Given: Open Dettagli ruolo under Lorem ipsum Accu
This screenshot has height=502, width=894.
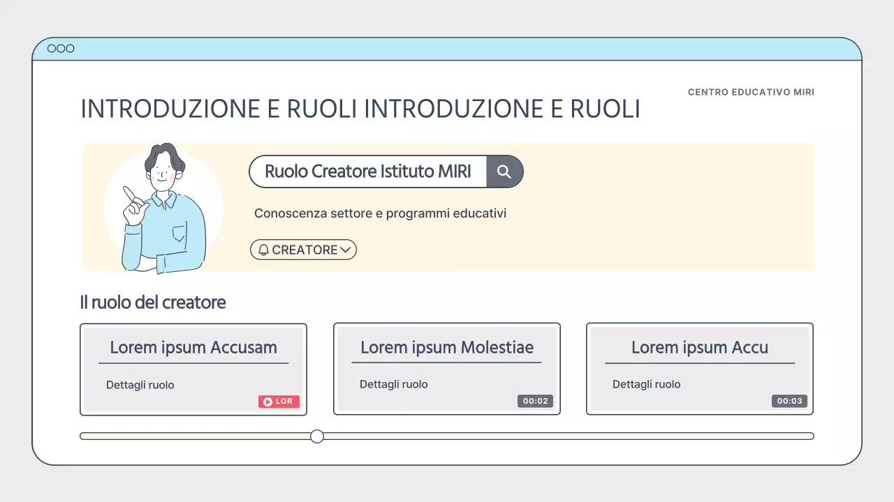Looking at the screenshot, I should [646, 384].
